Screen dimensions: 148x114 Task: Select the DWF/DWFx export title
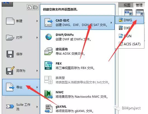[65, 35]
